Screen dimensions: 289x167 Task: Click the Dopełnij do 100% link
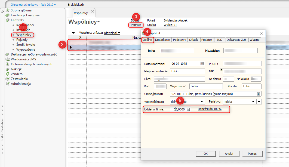pyautogui.click(x=210, y=109)
